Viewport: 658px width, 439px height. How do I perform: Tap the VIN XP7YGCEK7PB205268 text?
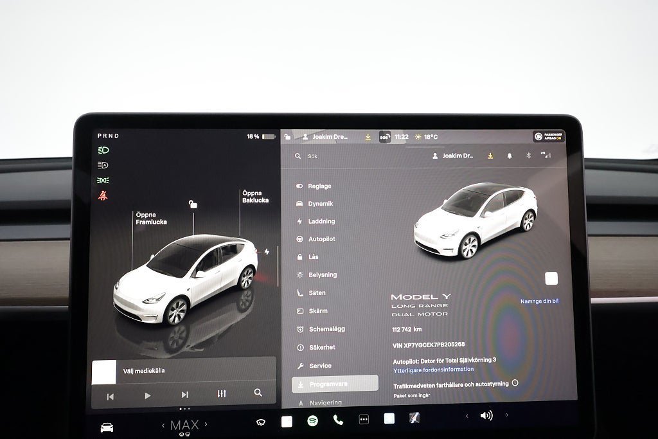(x=429, y=345)
